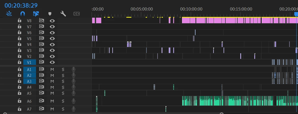Screen dimensions: 298x114
Task: Move playhead to 00:10:00:00 on ruler
Action: coord(191,9)
